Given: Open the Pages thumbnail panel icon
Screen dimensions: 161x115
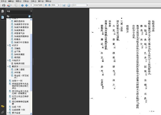Looking at the screenshot, I should coord(3,11).
